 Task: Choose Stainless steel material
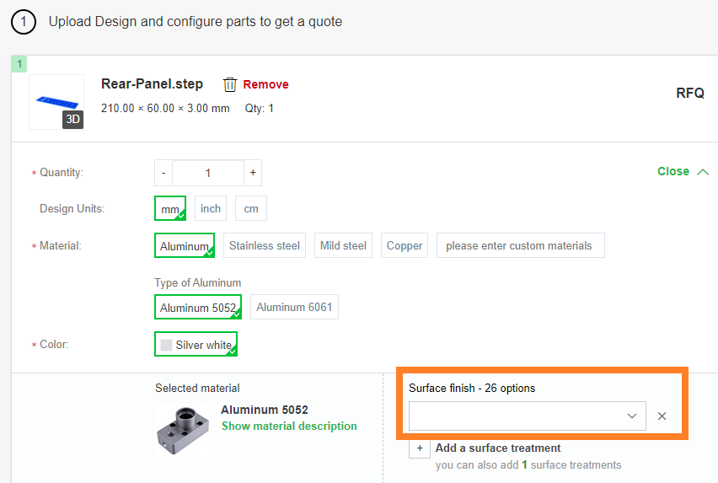click(x=265, y=245)
